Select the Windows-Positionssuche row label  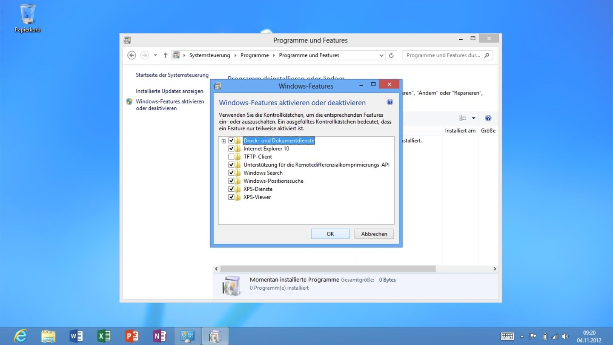[273, 181]
